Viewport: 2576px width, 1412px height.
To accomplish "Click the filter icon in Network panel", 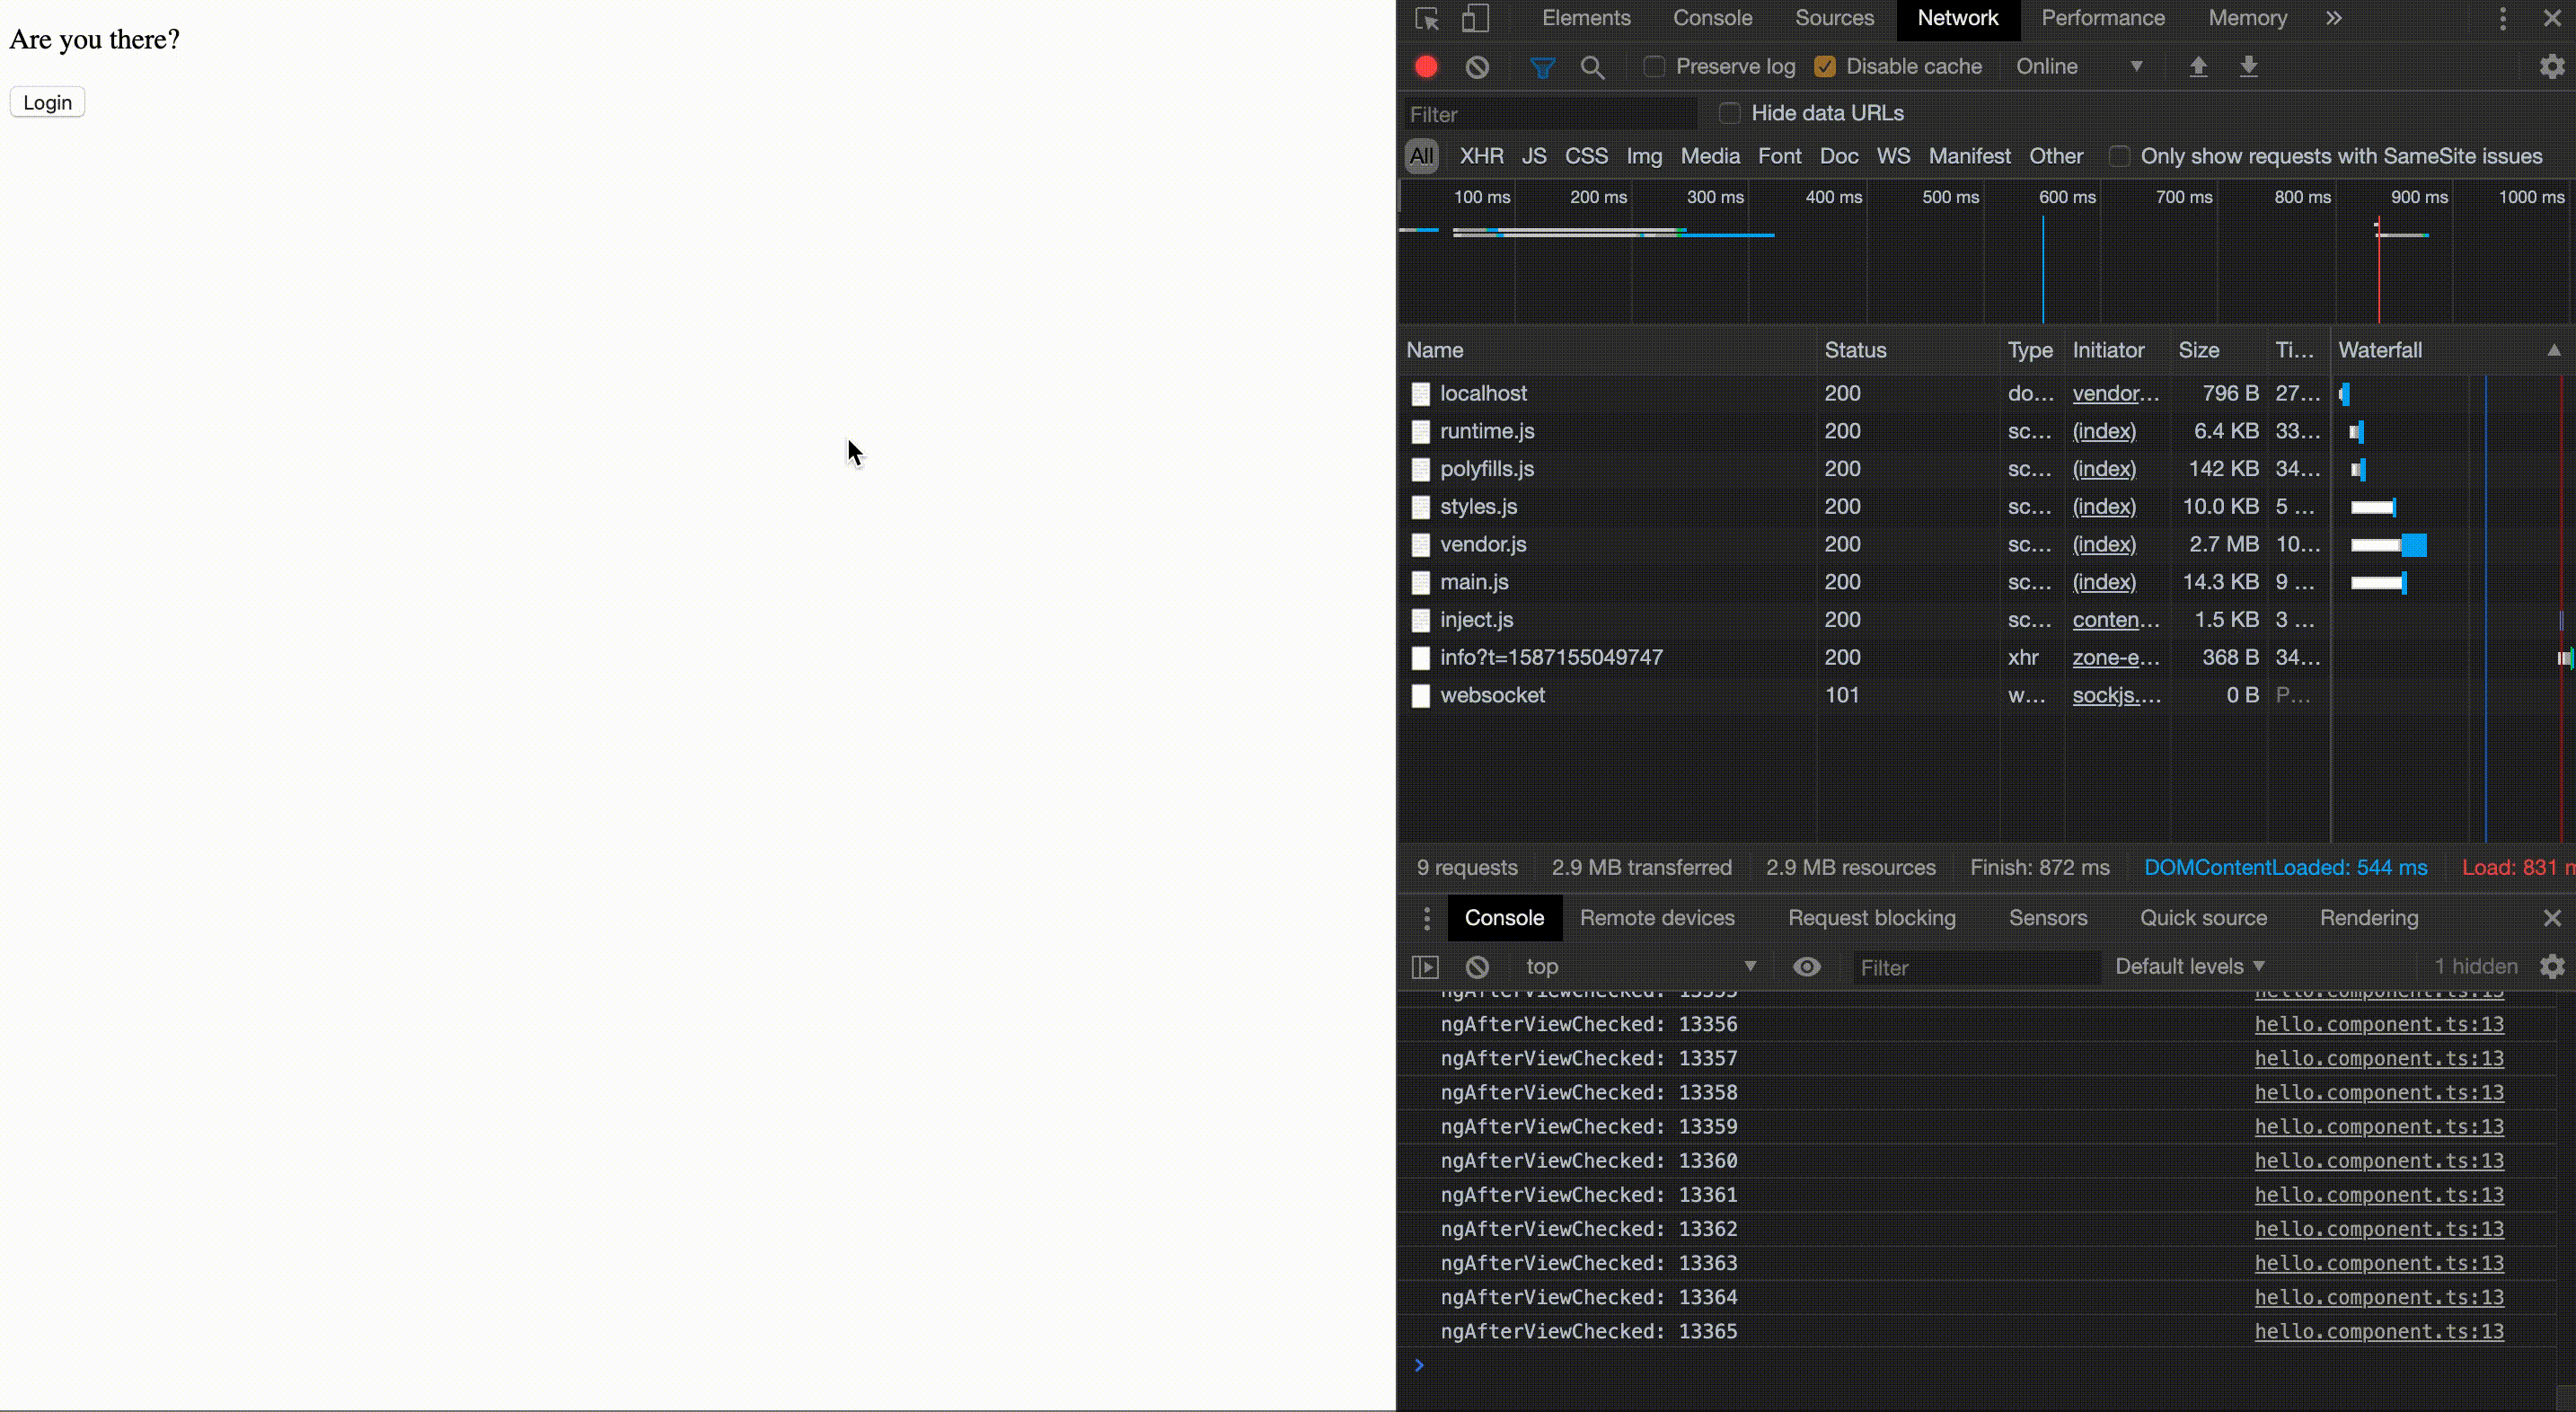I will (x=1540, y=66).
